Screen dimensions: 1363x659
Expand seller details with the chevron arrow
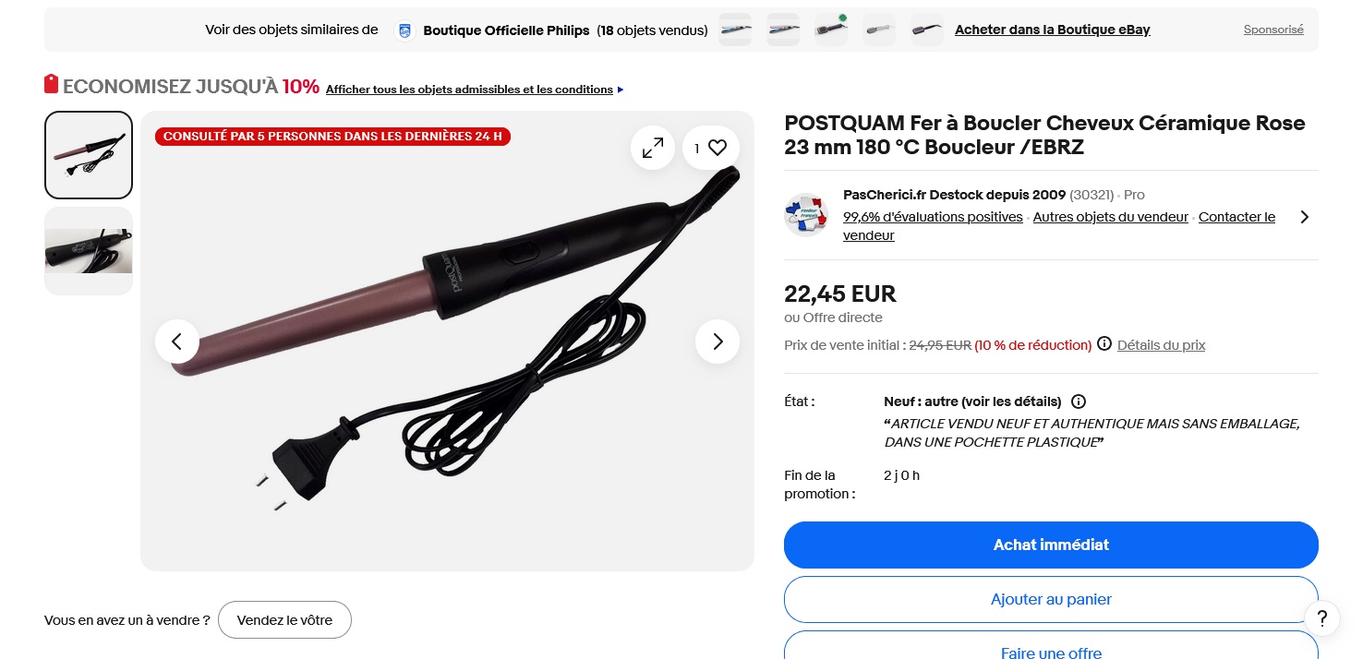1304,217
